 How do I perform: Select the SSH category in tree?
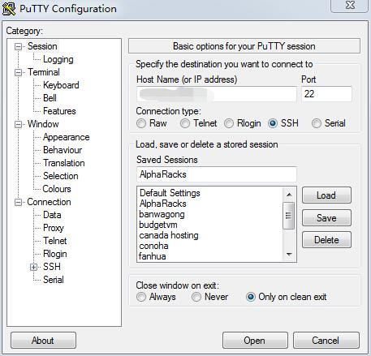coord(52,267)
